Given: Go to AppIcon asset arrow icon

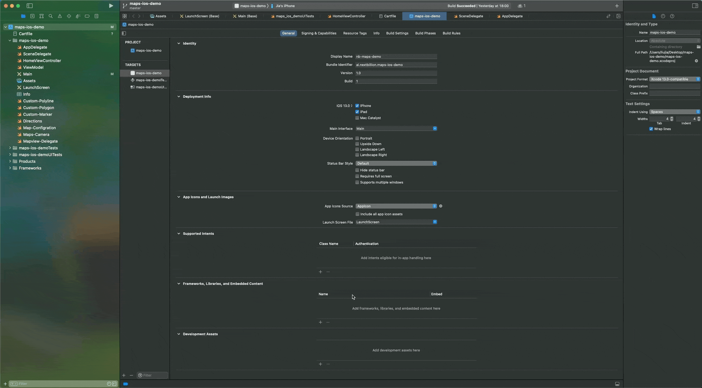Looking at the screenshot, I should point(441,206).
